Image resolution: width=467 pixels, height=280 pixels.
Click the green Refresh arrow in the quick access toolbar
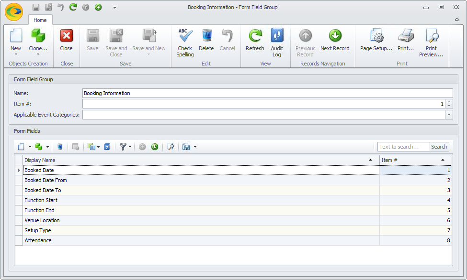click(x=73, y=7)
